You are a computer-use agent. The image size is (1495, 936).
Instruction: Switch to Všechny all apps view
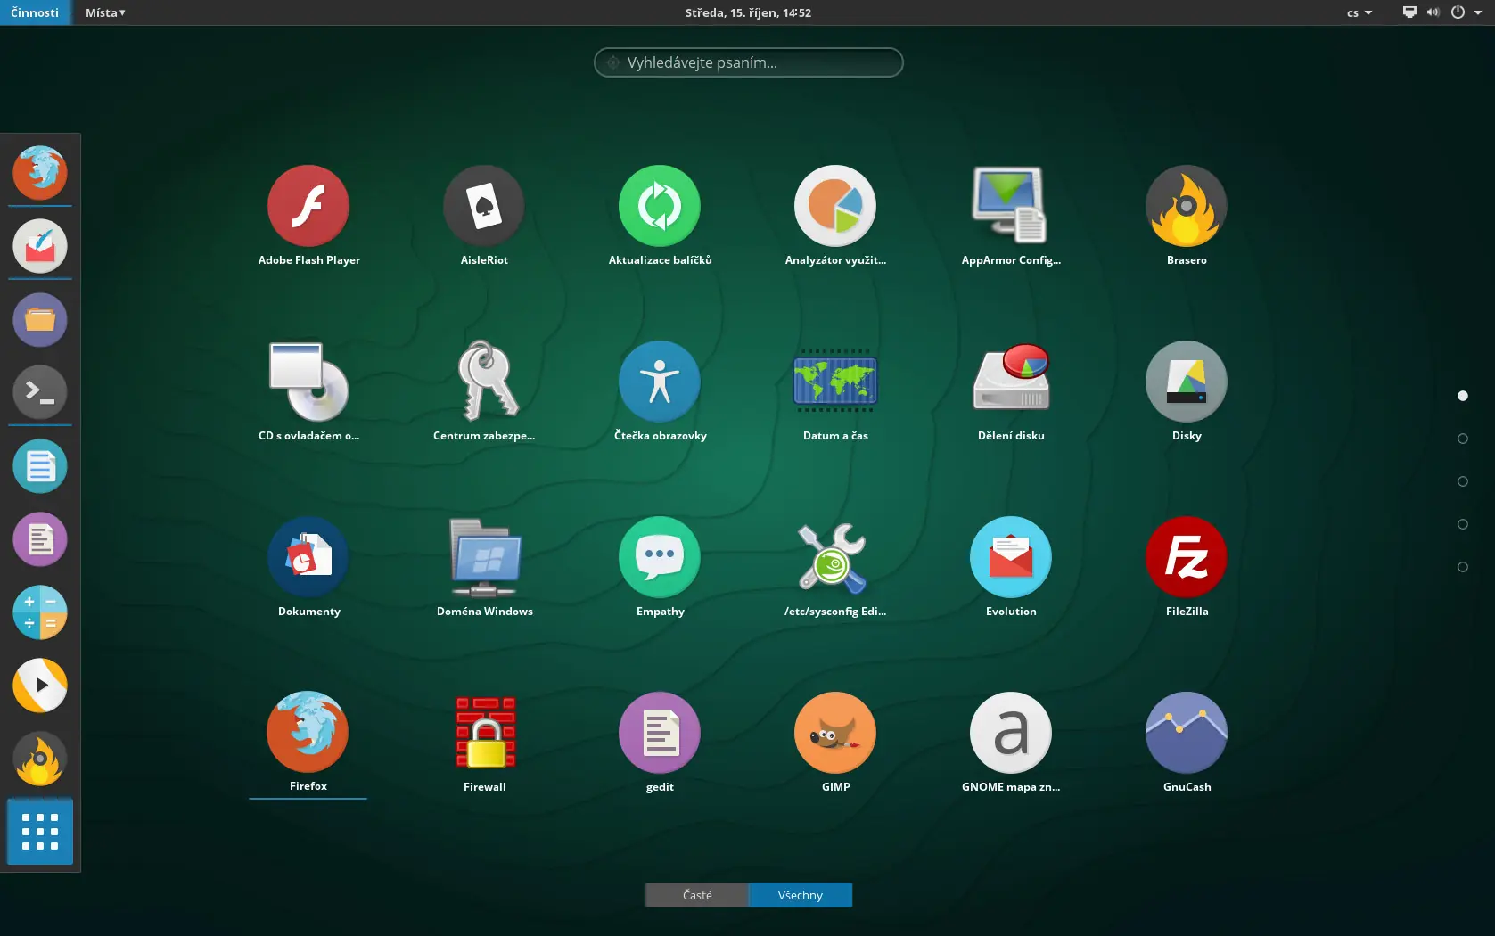pyautogui.click(x=801, y=895)
